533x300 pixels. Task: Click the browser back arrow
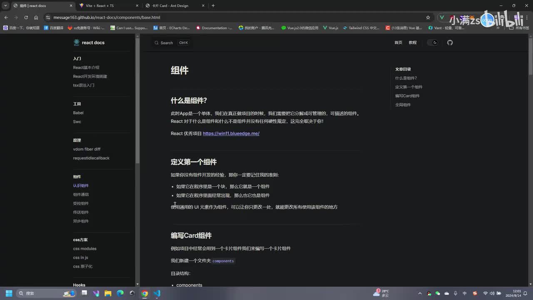point(6,17)
